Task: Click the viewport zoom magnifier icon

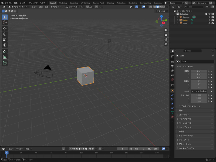Action: point(166,30)
